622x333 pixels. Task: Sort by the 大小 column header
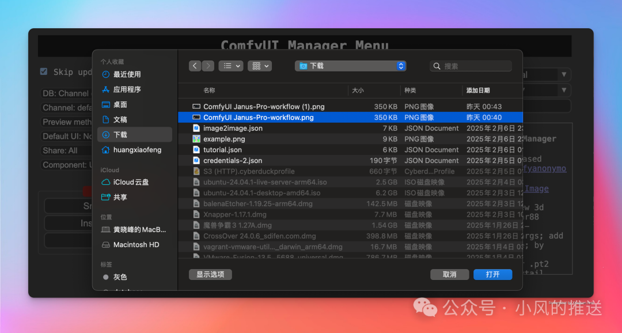tap(358, 90)
